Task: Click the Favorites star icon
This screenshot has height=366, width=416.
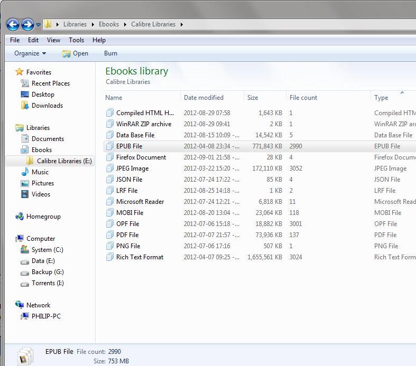Action: tap(20, 72)
